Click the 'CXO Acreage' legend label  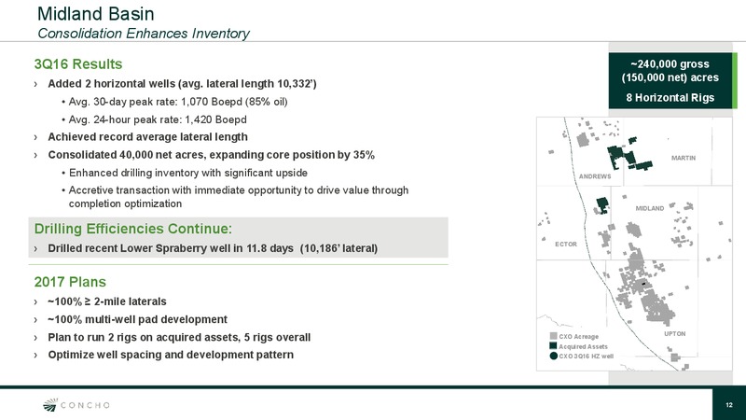(x=578, y=337)
